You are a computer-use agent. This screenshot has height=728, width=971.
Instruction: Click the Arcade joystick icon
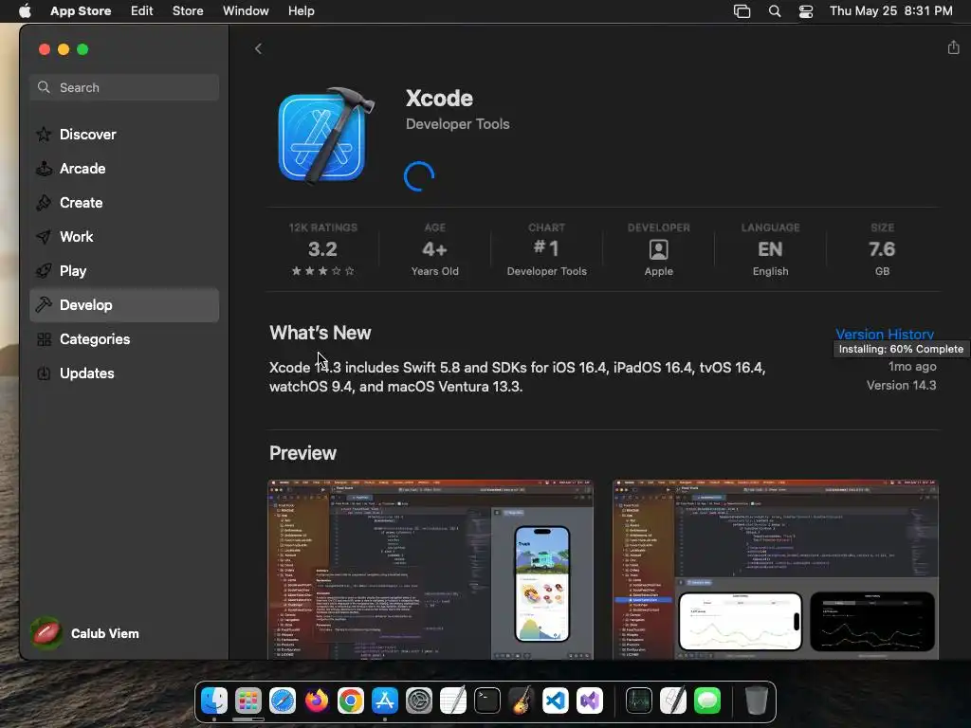click(x=44, y=169)
